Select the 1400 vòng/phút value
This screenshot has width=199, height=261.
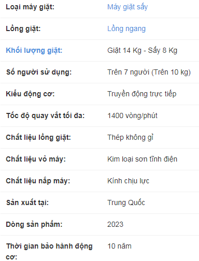[x=132, y=116]
